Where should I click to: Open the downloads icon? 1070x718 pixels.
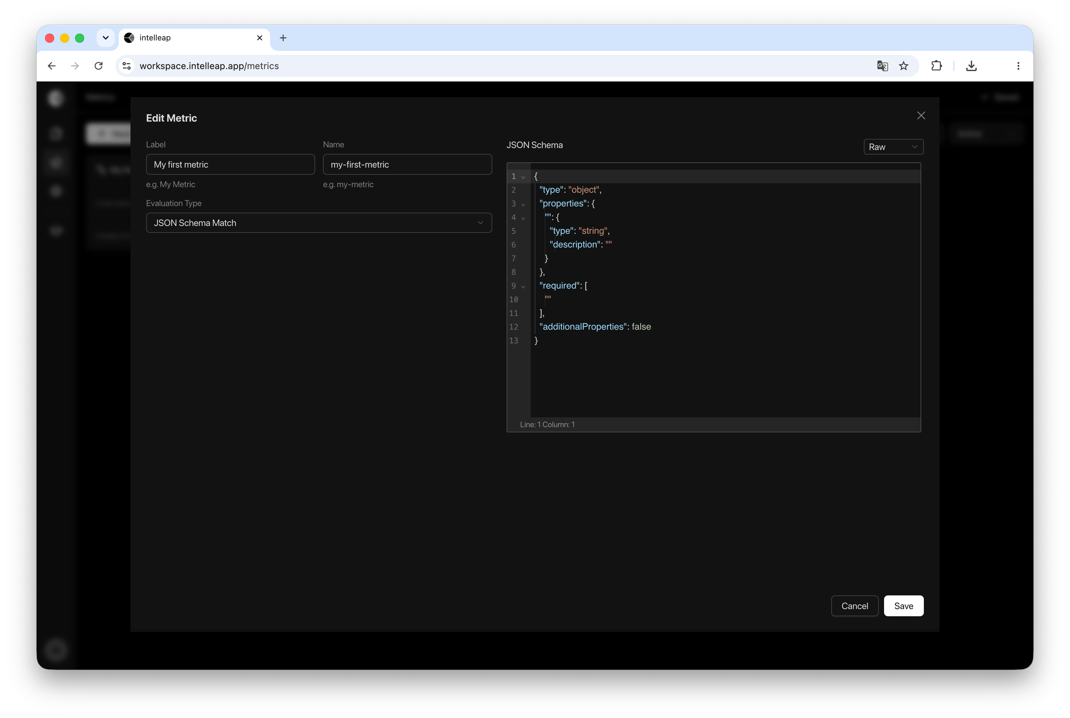point(971,66)
